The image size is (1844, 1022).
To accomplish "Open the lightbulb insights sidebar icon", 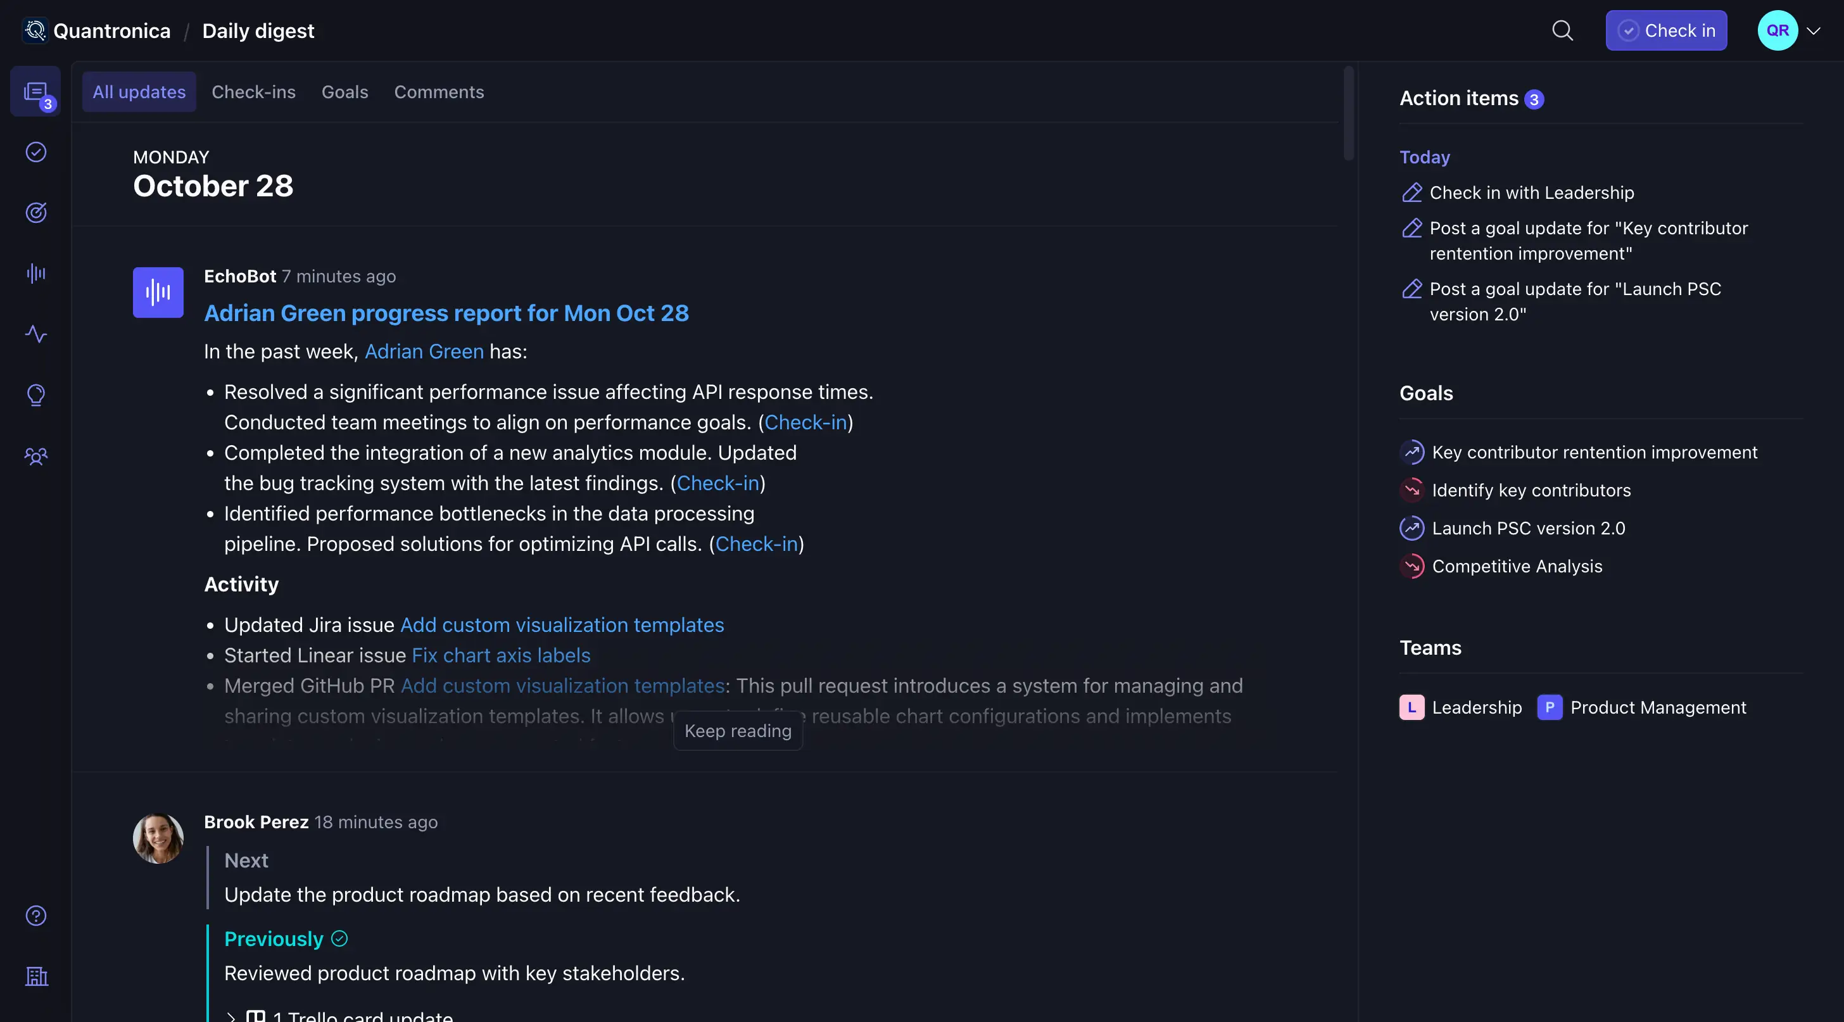I will click(x=36, y=395).
